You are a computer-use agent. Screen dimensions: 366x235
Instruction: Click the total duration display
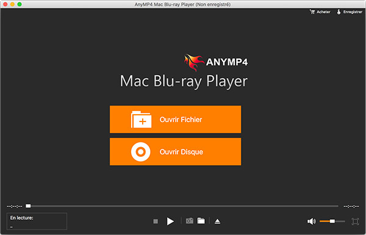(351, 206)
